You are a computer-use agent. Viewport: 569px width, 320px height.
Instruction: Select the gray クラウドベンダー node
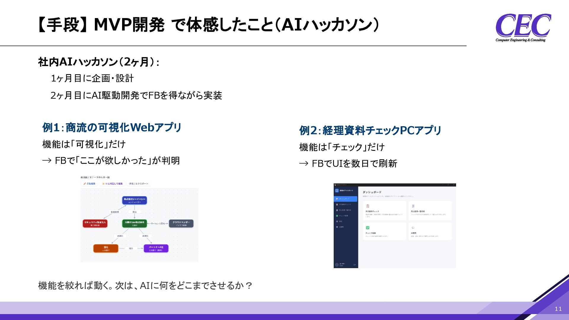[x=181, y=223]
